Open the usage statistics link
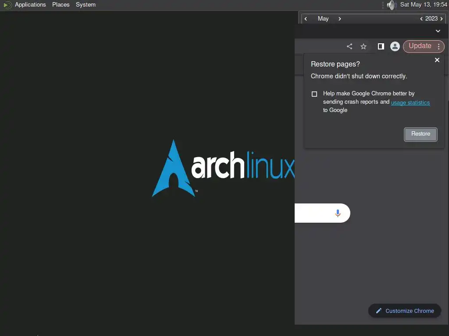449x336 pixels. [x=410, y=102]
